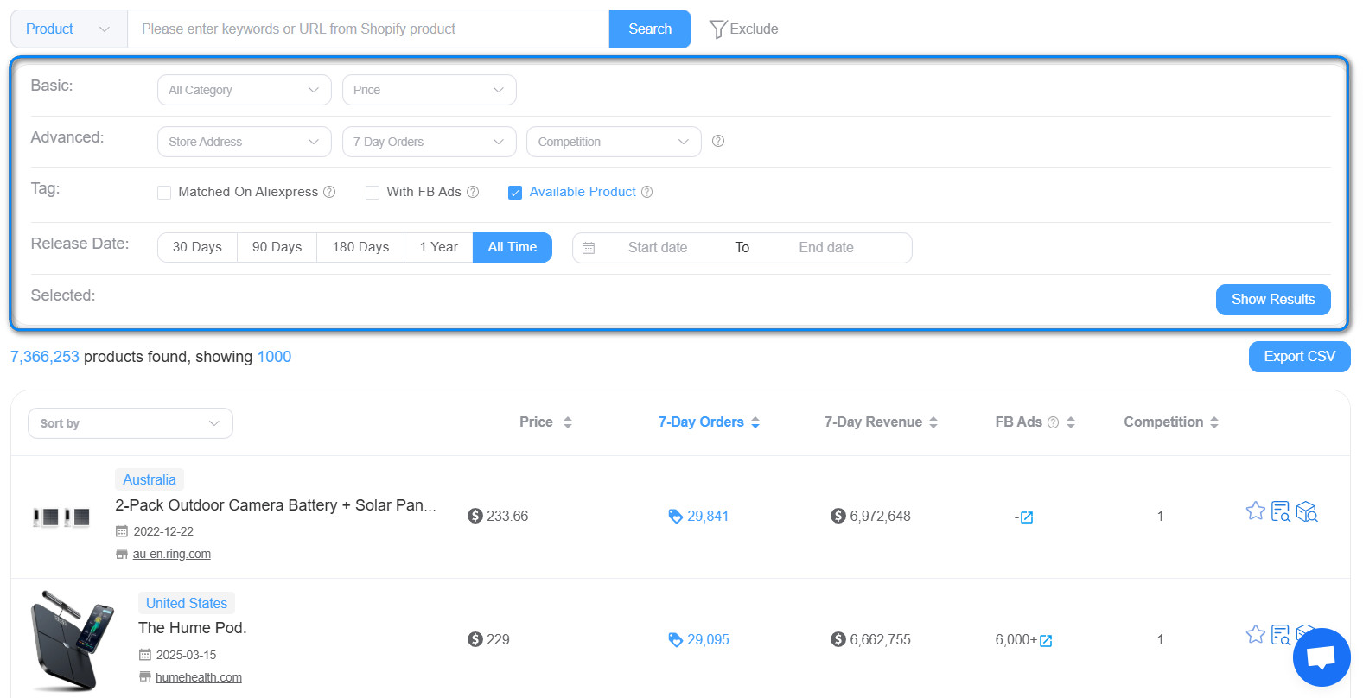Image resolution: width=1363 pixels, height=698 pixels.
Task: Open the Product search type dropdown
Action: [69, 29]
